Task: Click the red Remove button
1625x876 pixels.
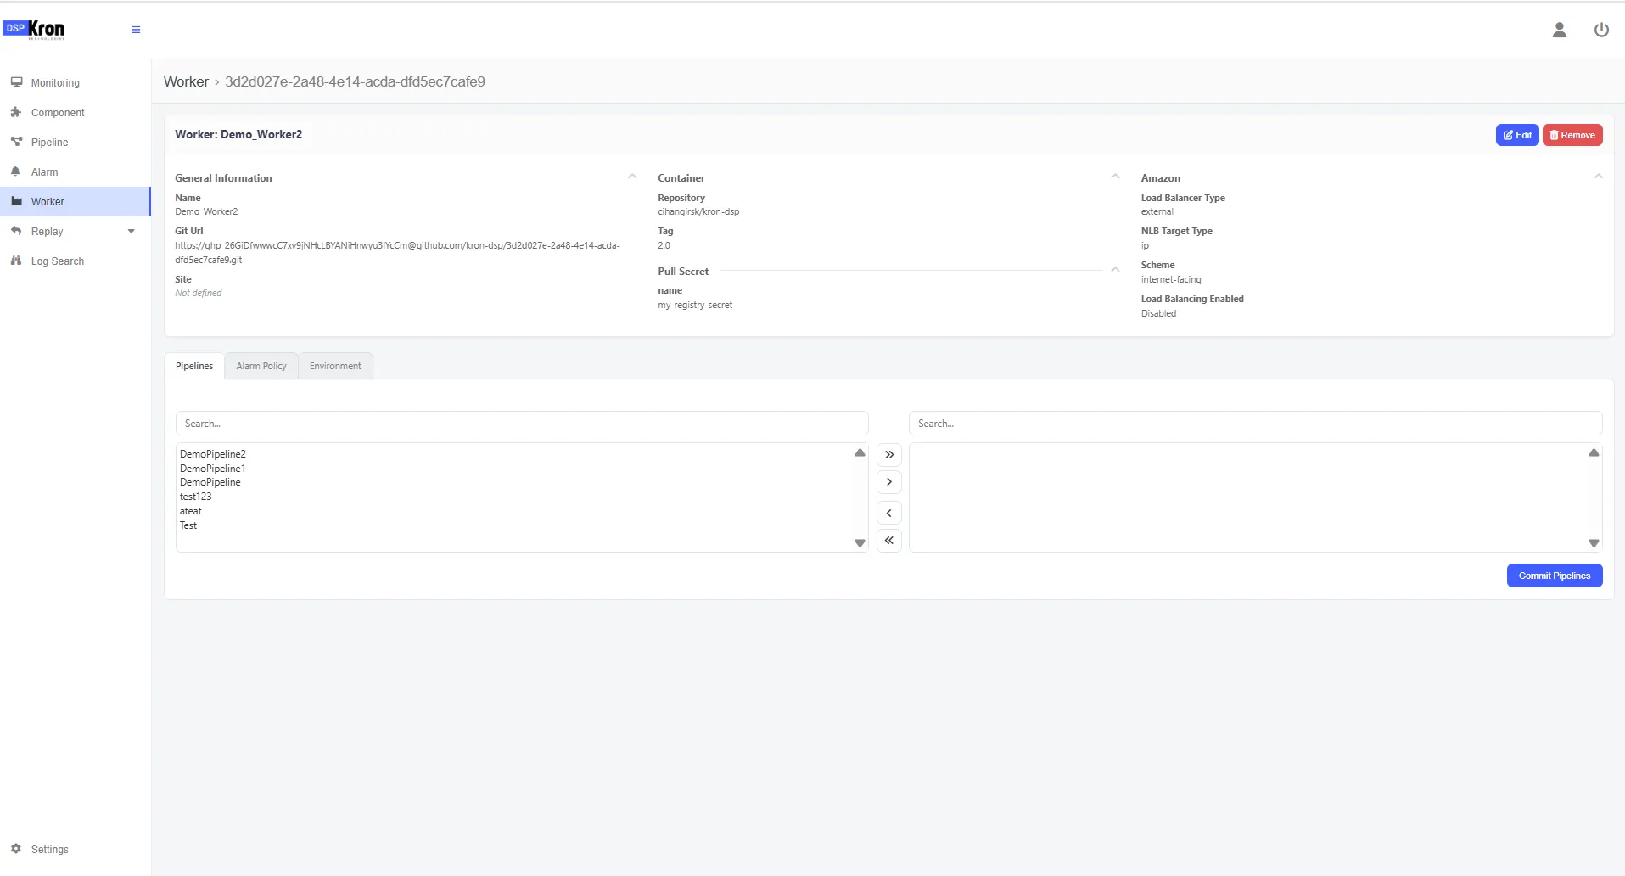Action: click(x=1572, y=135)
